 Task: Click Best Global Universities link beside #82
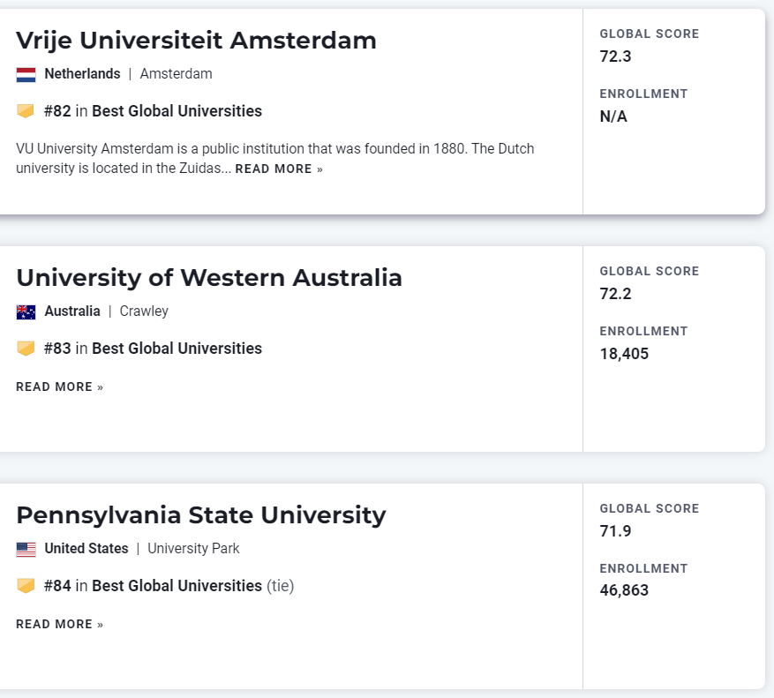(177, 111)
